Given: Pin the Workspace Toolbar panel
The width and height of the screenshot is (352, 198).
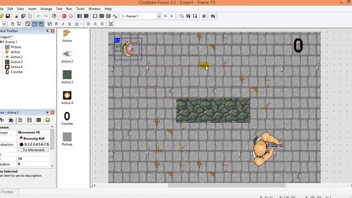Looking at the screenshot, I should click(x=47, y=31).
